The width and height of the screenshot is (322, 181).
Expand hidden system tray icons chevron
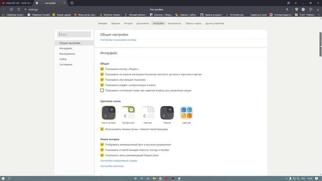point(286,178)
